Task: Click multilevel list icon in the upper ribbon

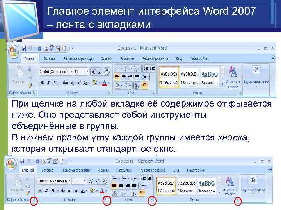Action: (x=137, y=68)
